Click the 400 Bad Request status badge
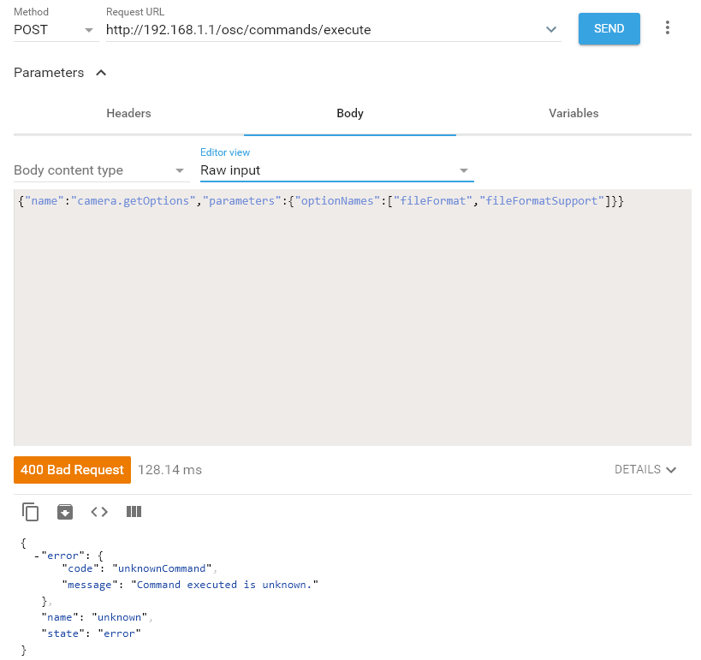 (x=72, y=470)
